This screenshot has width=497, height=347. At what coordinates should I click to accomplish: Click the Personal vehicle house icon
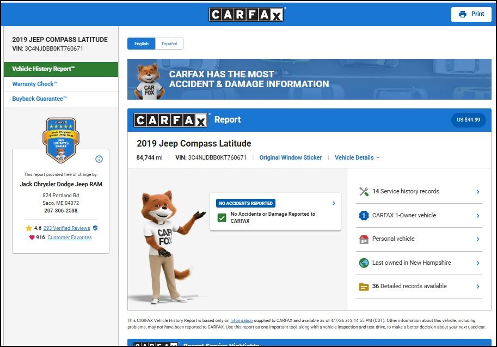[x=364, y=239]
